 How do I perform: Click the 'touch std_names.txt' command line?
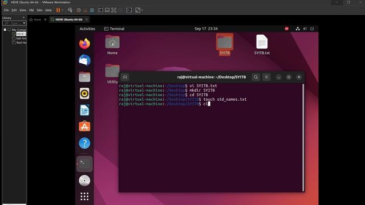point(225,99)
